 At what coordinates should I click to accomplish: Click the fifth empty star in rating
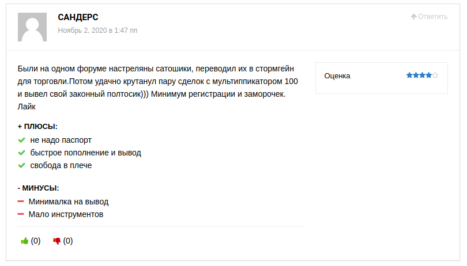click(x=435, y=75)
